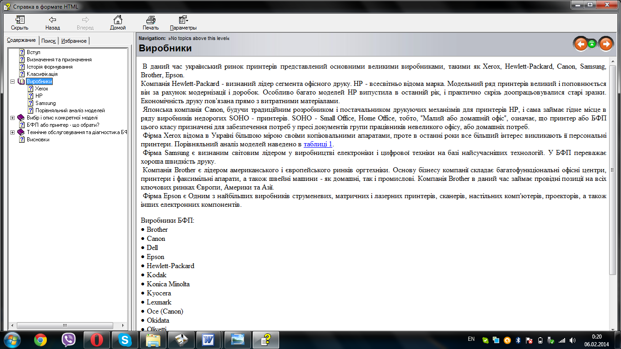Click topic icon beside Xerox
This screenshot has width=621, height=349.
pos(30,89)
